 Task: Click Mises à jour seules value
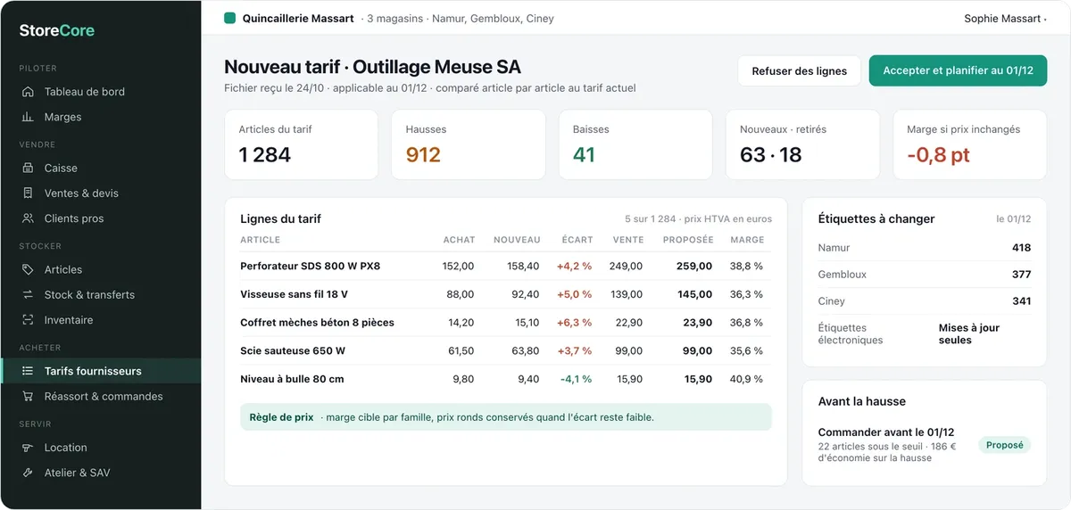click(969, 333)
